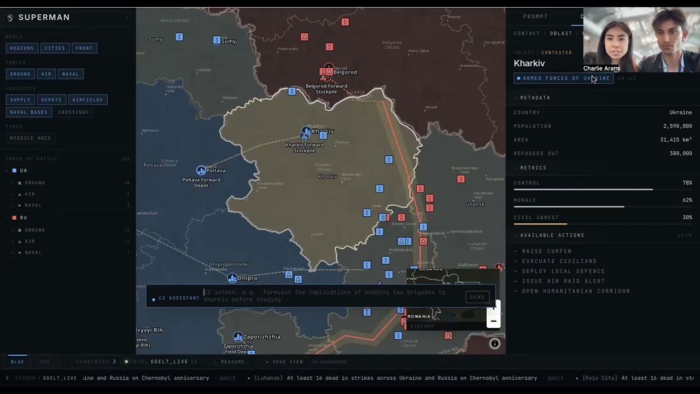Zoom out the map with minus button
The width and height of the screenshot is (700, 394).
click(493, 321)
